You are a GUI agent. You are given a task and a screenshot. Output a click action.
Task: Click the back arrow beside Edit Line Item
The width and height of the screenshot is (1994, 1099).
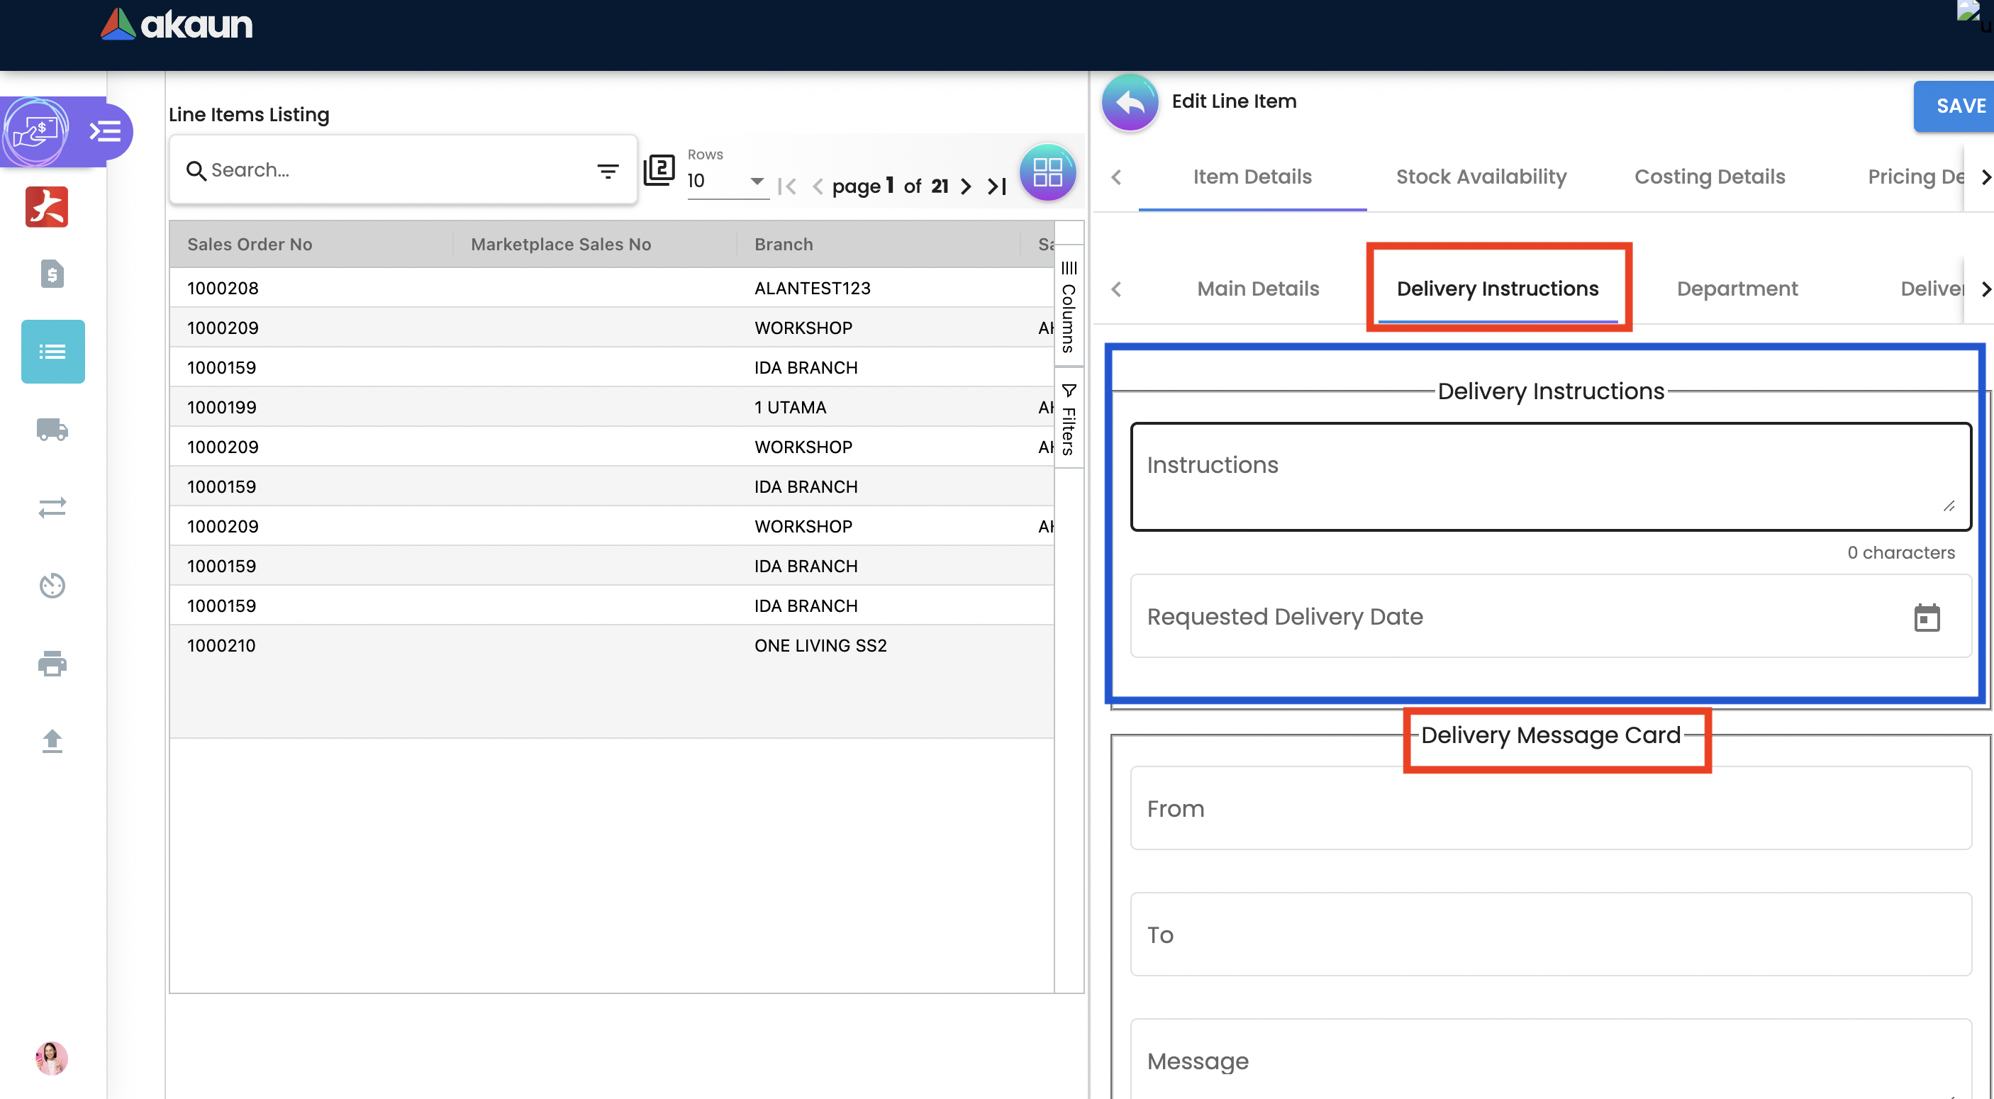tap(1130, 102)
